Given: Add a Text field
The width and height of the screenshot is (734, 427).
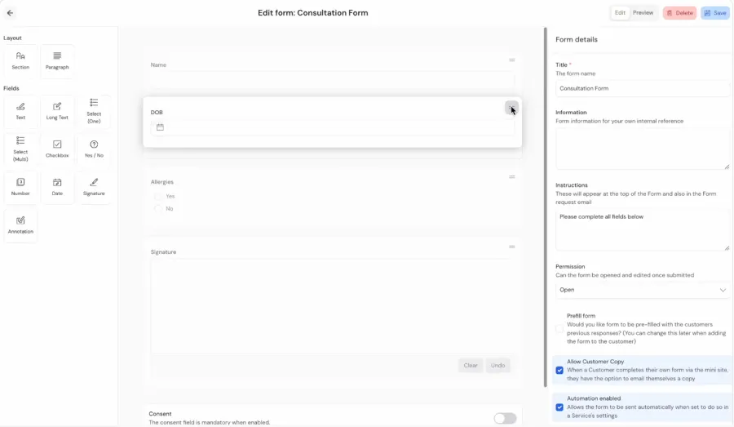Looking at the screenshot, I should tap(20, 111).
